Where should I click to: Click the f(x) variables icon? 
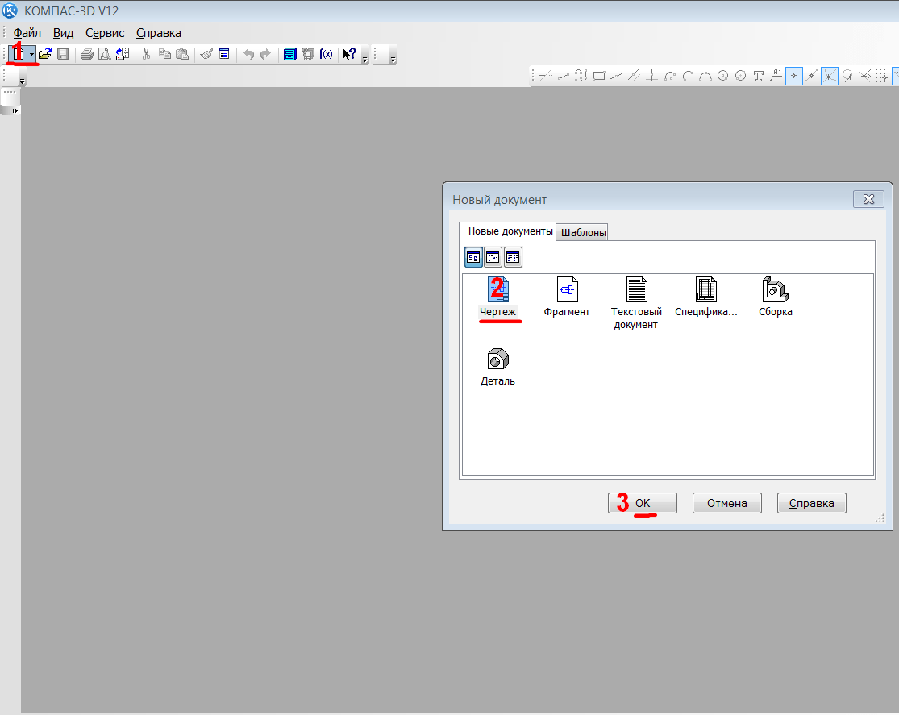326,54
